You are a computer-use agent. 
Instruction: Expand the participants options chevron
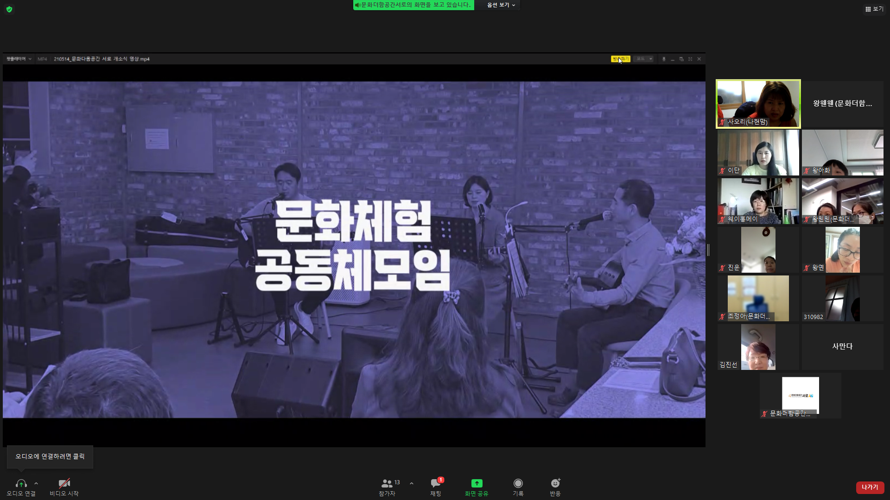point(412,483)
